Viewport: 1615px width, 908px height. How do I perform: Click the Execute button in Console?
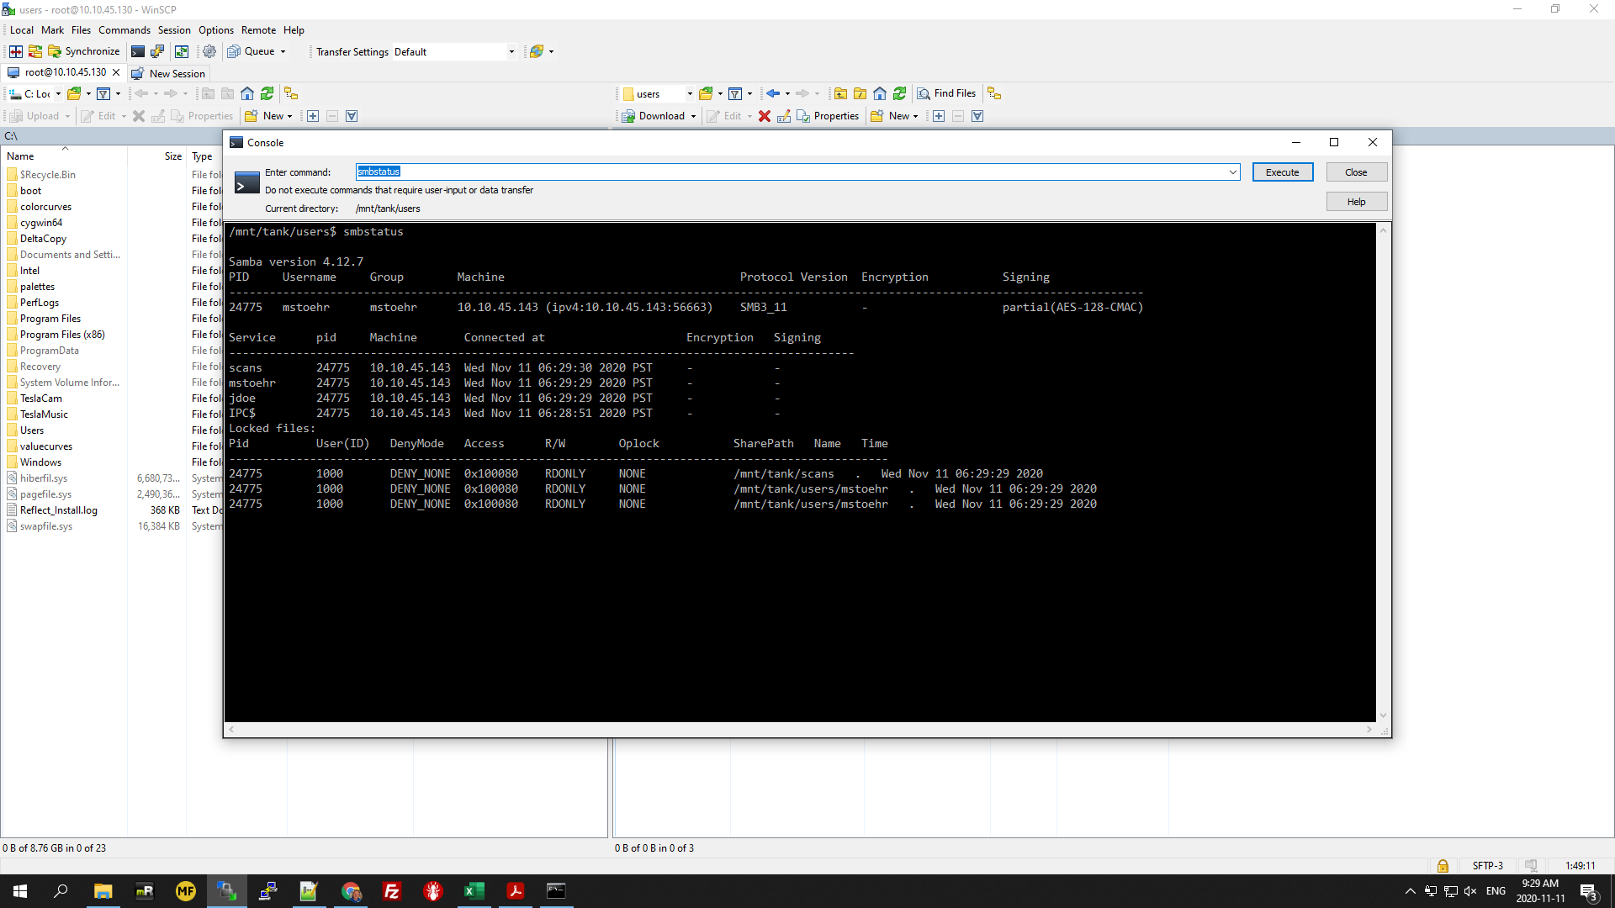1283,172
